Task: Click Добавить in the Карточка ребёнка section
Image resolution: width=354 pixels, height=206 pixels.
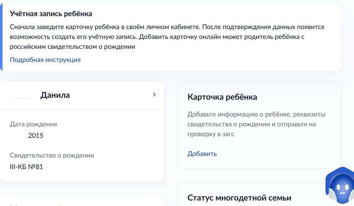Action: click(x=202, y=153)
